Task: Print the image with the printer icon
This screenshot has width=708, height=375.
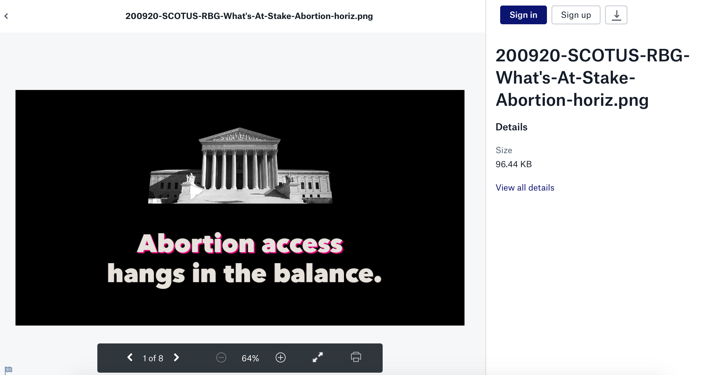Action: 356,357
